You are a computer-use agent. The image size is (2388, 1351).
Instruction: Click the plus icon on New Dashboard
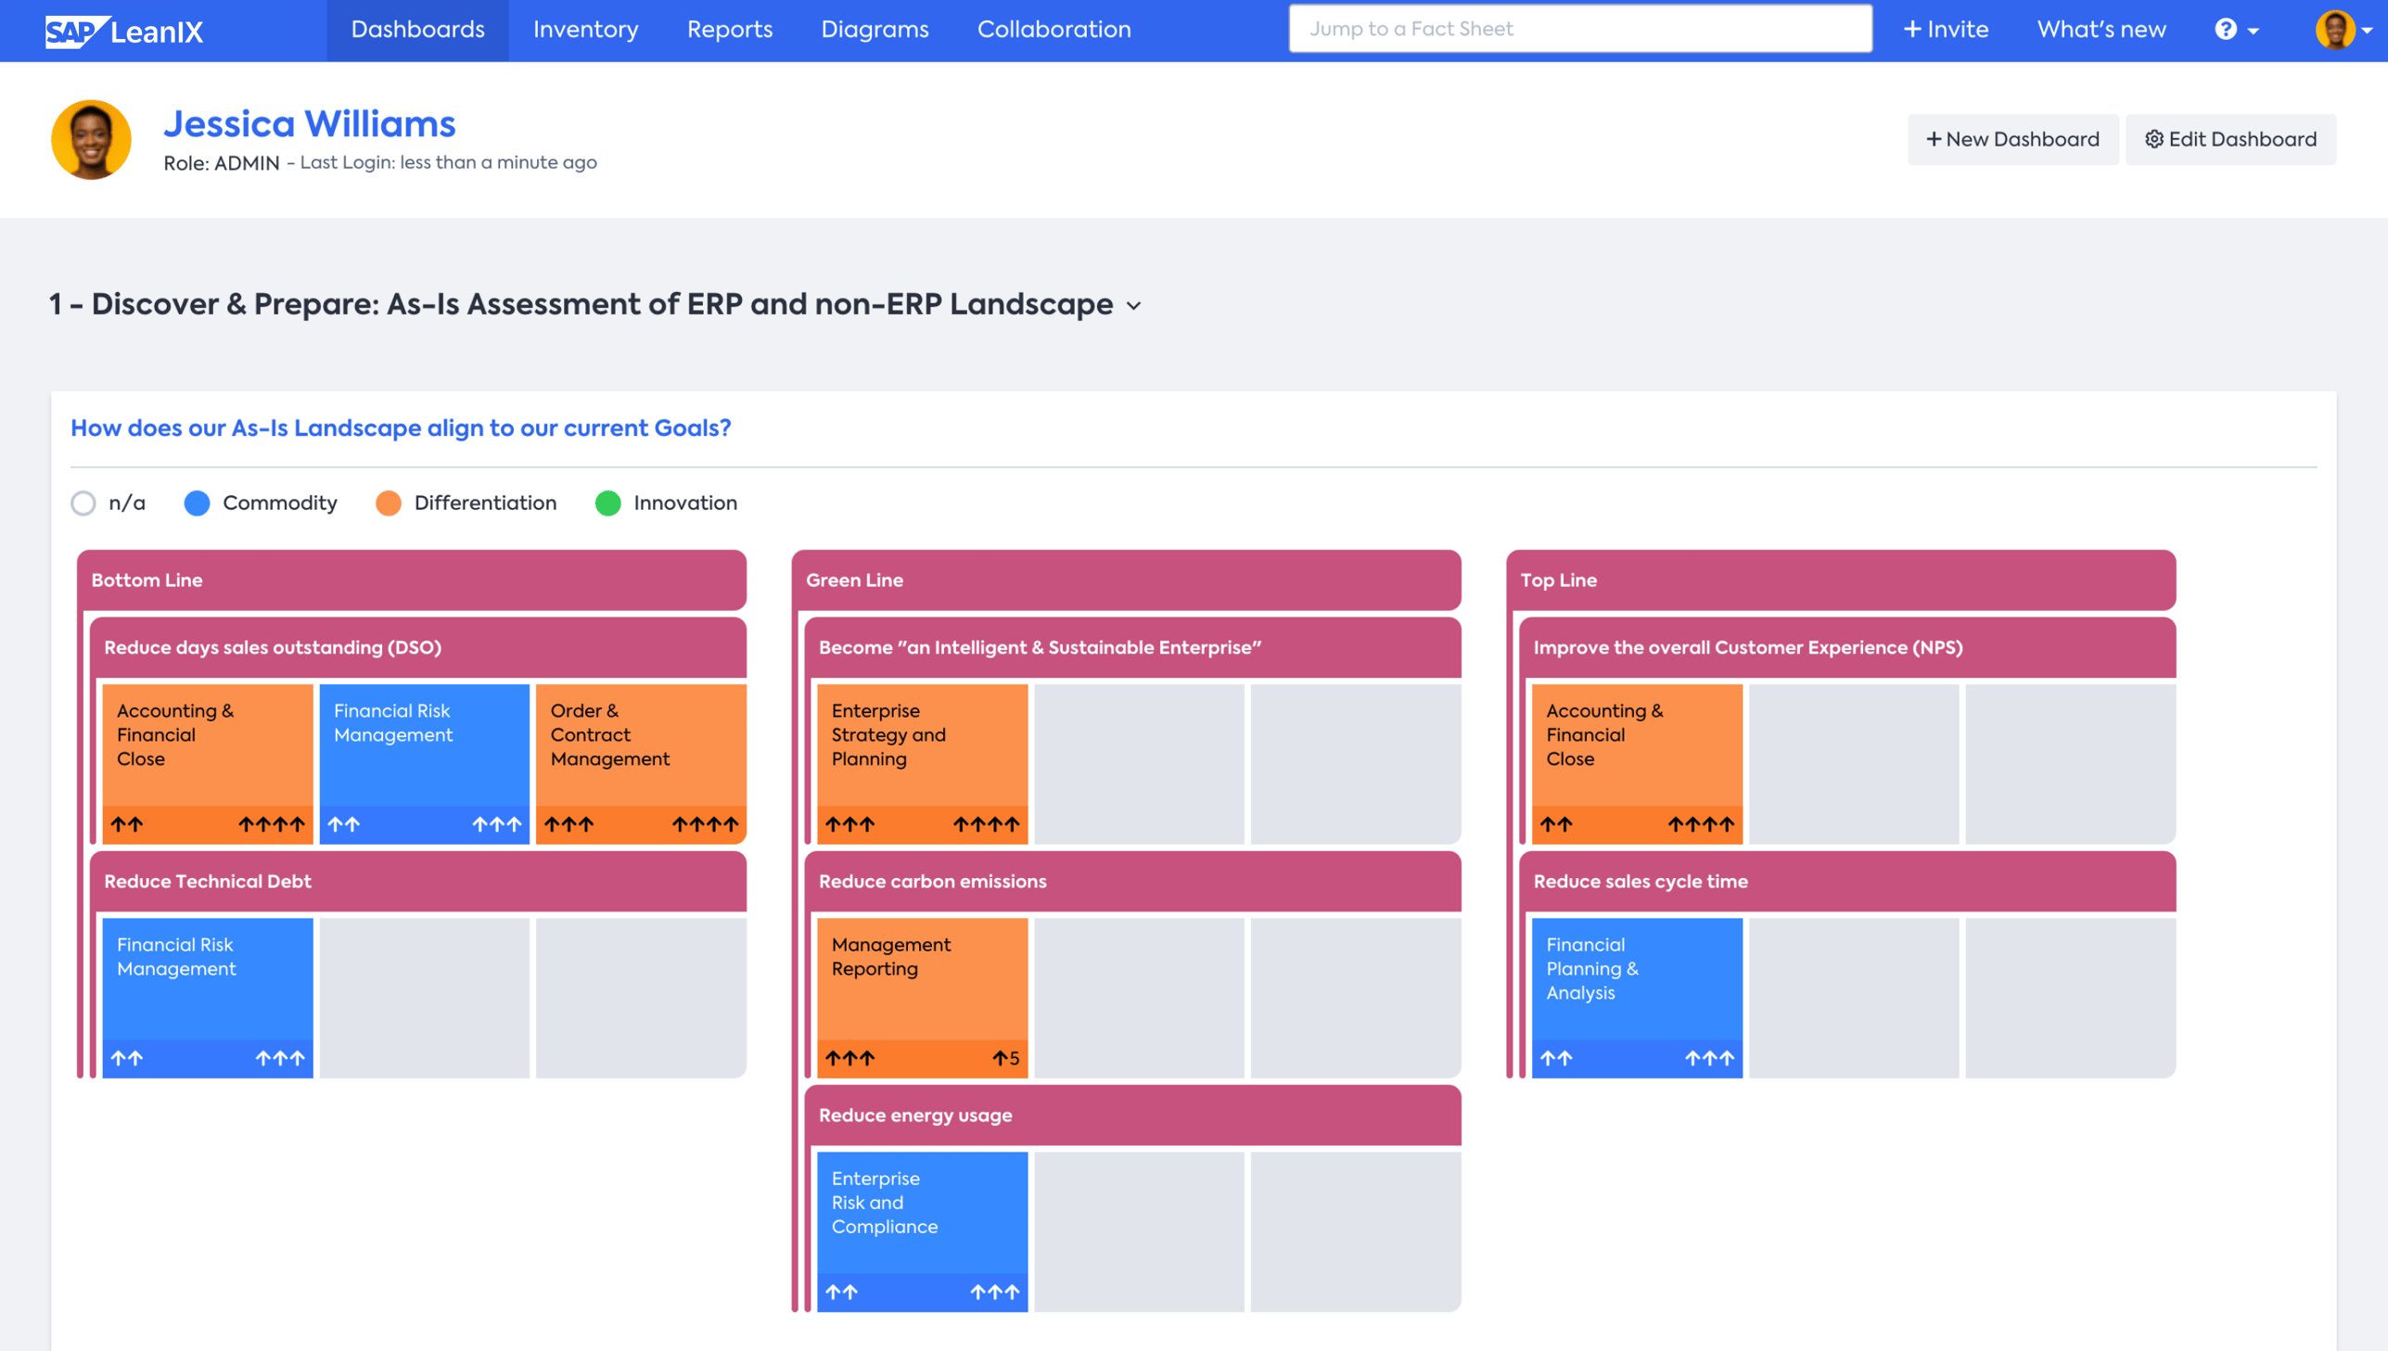[1935, 138]
